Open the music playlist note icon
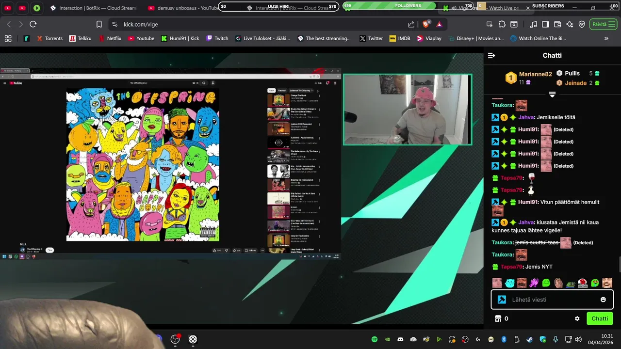The height and width of the screenshot is (349, 621). coord(533,24)
